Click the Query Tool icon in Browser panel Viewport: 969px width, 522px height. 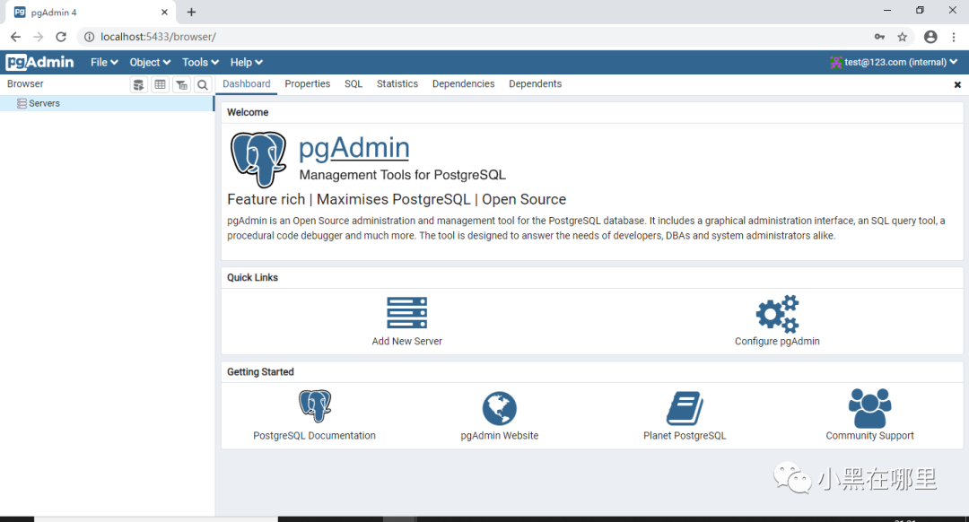pyautogui.click(x=139, y=84)
